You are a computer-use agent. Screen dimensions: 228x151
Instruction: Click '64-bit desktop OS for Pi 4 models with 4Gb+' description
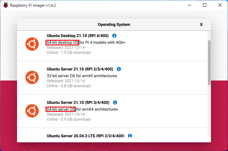(86, 42)
